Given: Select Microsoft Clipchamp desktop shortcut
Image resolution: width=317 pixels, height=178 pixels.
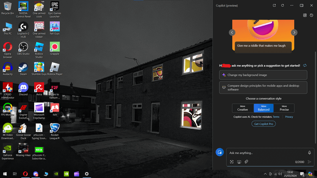Looking at the screenshot, I should pyautogui.click(x=39, y=111).
